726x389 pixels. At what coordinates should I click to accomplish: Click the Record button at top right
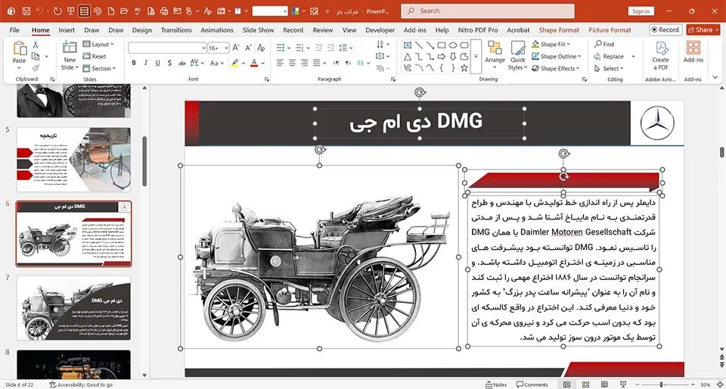pyautogui.click(x=665, y=30)
